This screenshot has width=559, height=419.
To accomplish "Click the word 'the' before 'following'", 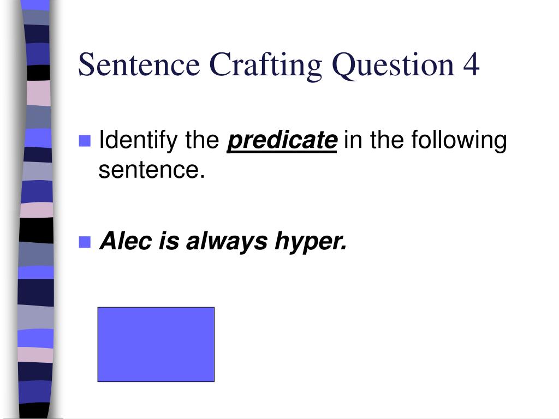I will pyautogui.click(x=387, y=140).
